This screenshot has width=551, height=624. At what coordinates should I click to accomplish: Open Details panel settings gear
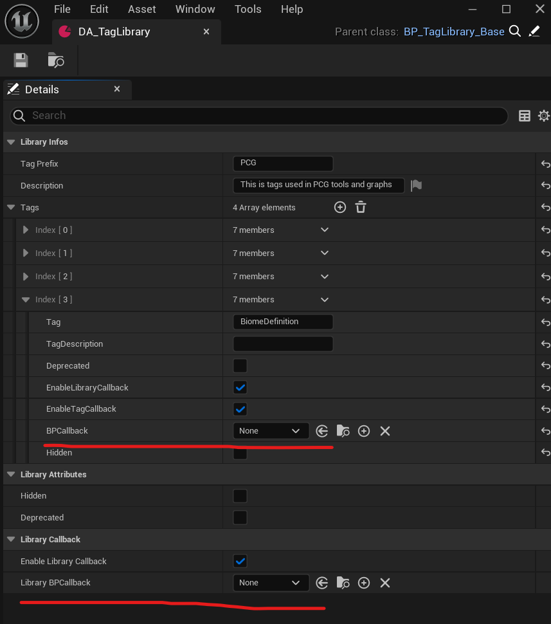[543, 116]
